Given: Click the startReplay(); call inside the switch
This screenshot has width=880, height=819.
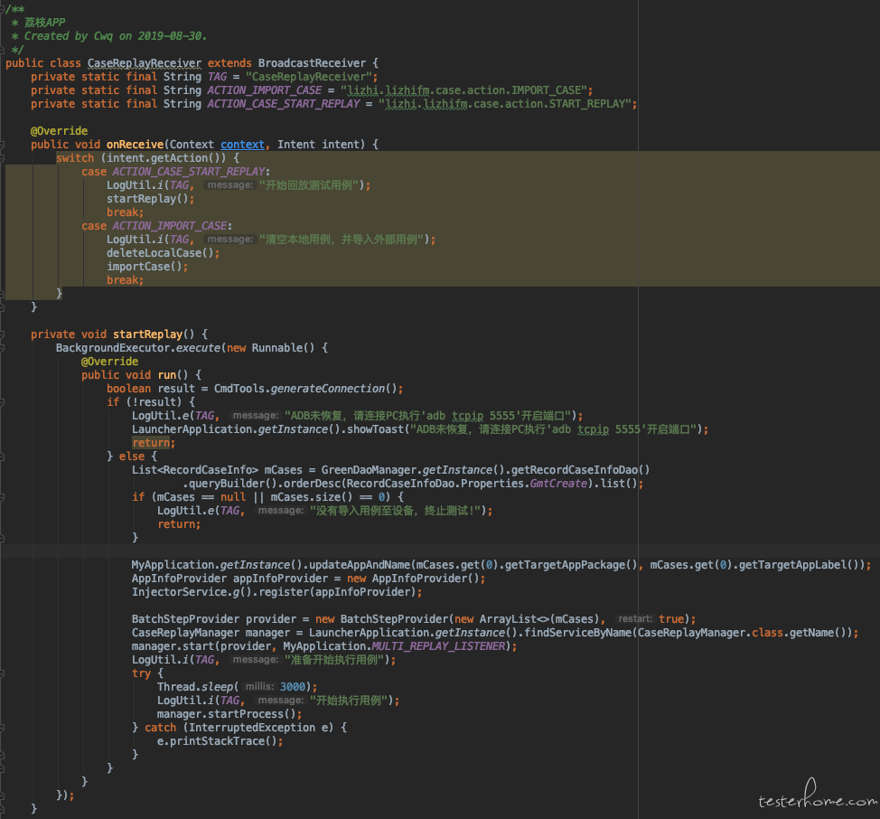Looking at the screenshot, I should click(x=150, y=199).
